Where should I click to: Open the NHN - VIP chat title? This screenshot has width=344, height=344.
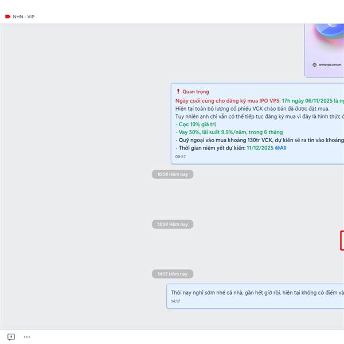[24, 17]
